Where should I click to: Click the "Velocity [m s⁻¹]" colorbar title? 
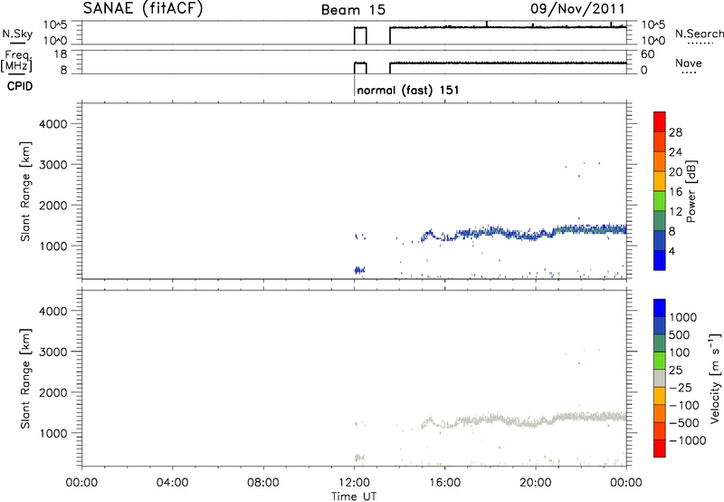coord(715,378)
